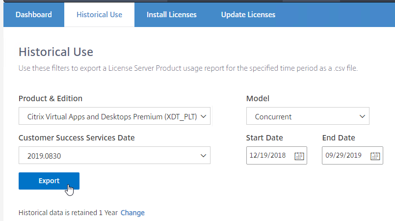The image size is (395, 221).
Task: Expand the Product & Edition dropdown showing XDT_PLT
Action: click(114, 116)
